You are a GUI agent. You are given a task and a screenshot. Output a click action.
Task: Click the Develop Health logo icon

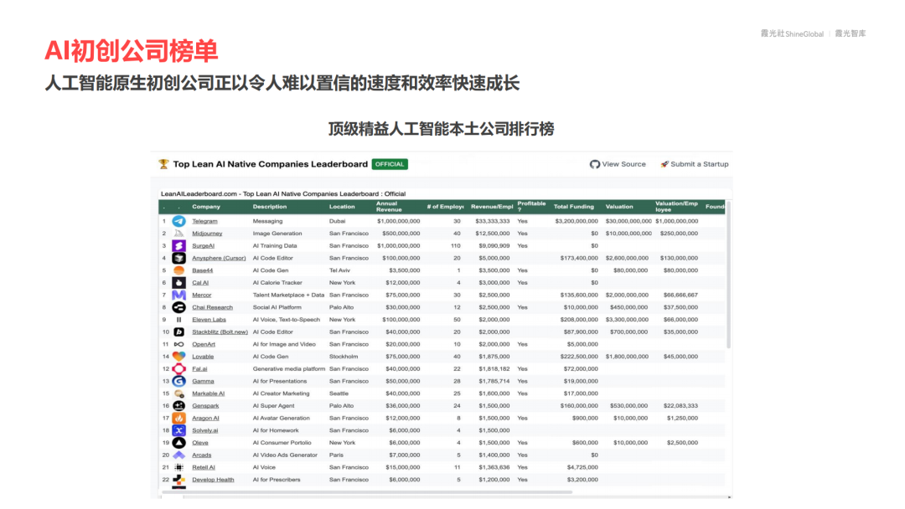(x=179, y=480)
